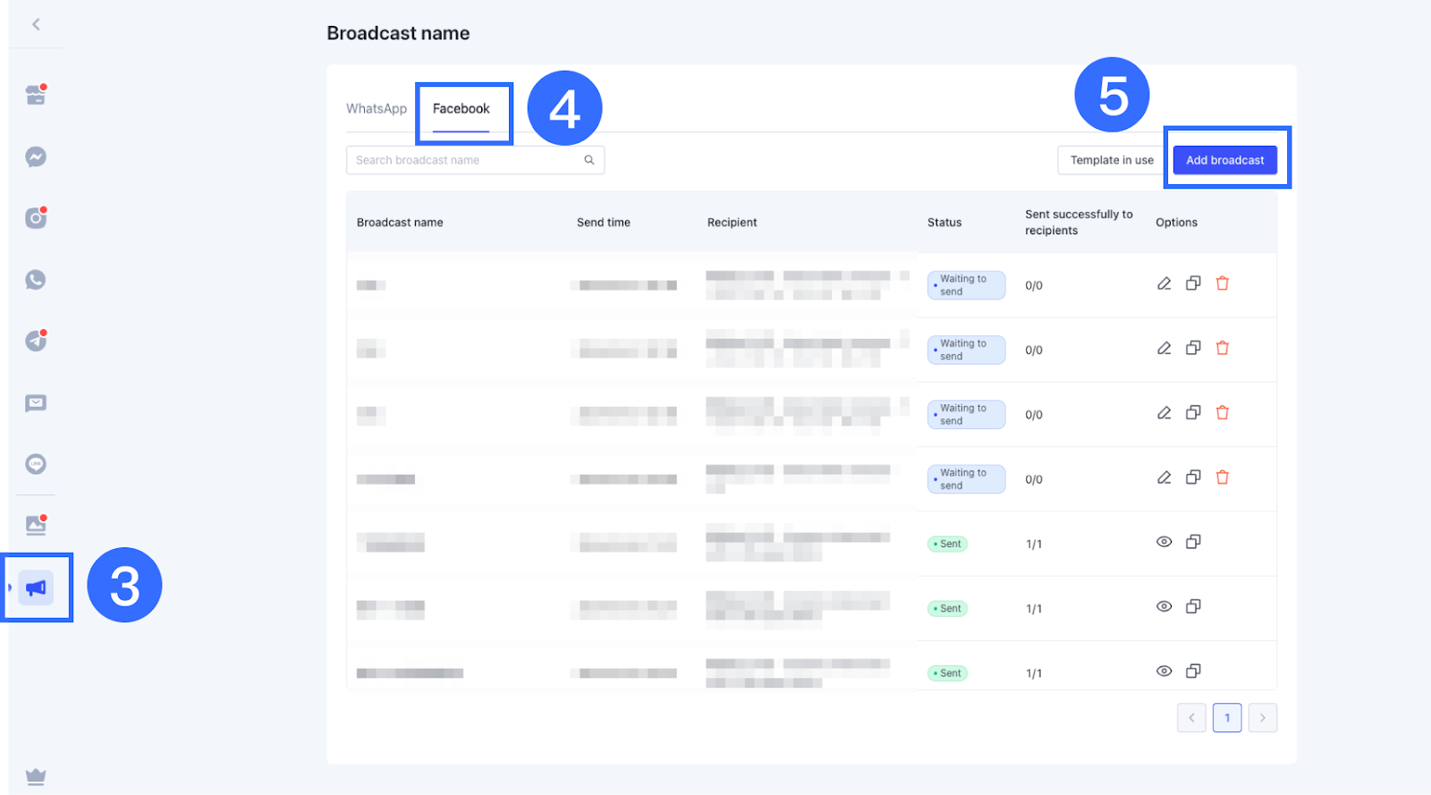
Task: Open the Instagram channel in the sidebar
Action: tap(36, 217)
